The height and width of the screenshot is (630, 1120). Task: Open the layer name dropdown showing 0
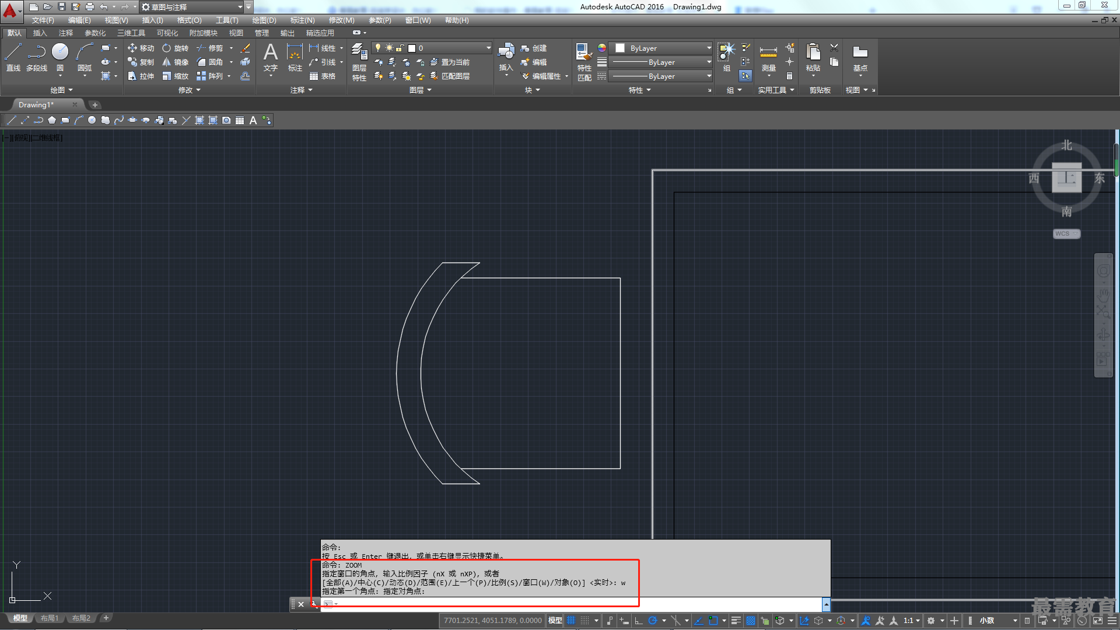pyautogui.click(x=432, y=48)
